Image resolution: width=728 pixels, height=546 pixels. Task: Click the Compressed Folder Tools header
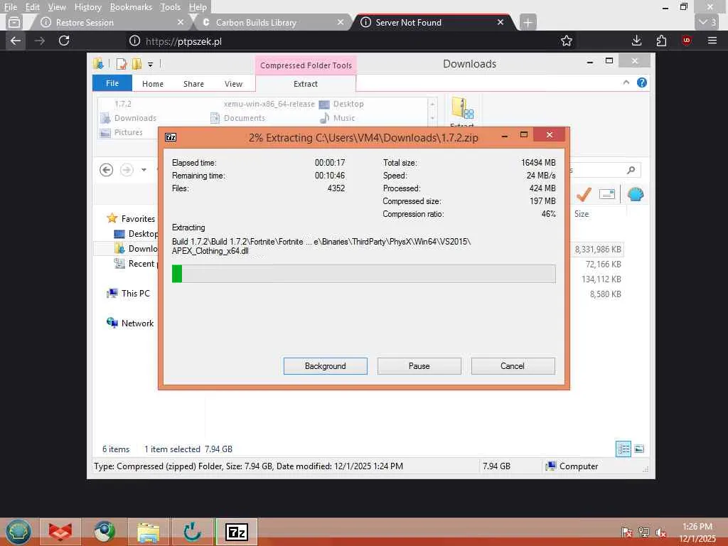[306, 65]
